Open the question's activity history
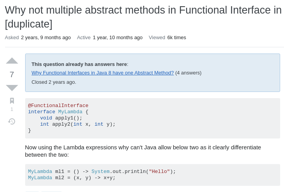Image resolution: width=284 pixels, height=192 pixels. (x=12, y=121)
